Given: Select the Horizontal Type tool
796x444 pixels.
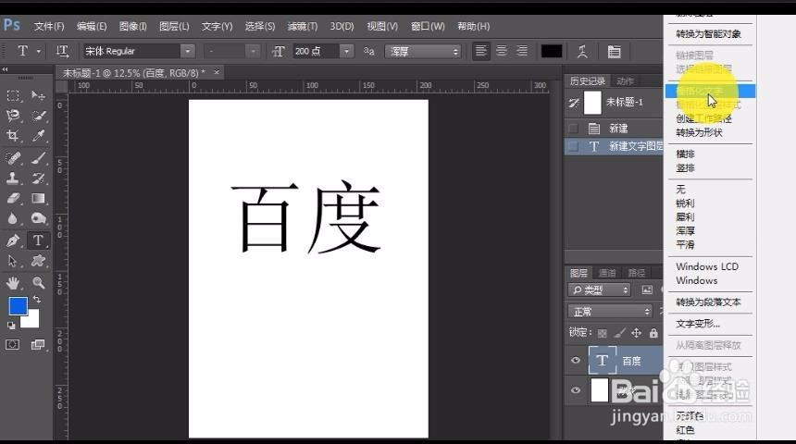Looking at the screenshot, I should tap(38, 240).
